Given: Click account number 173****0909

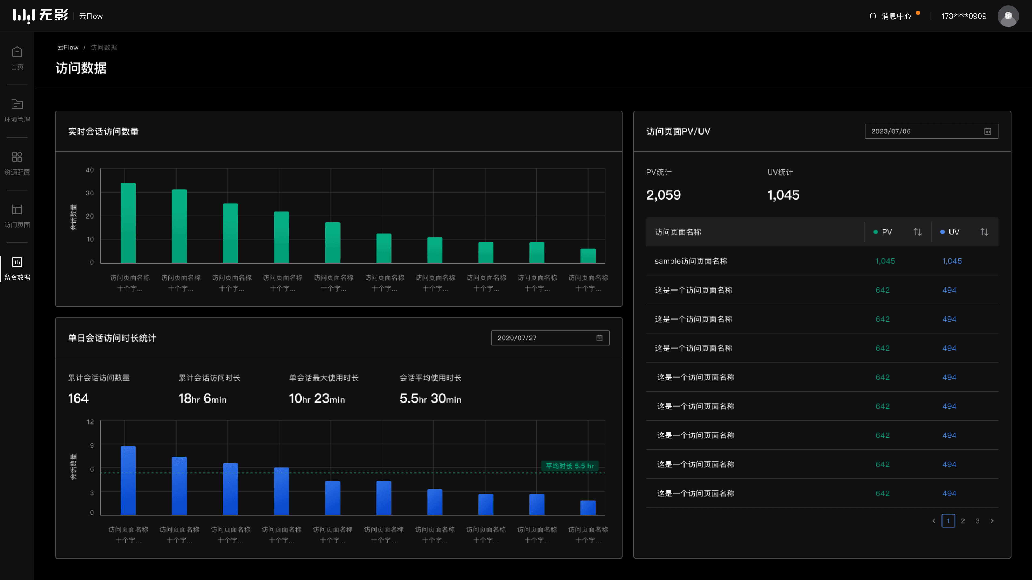Looking at the screenshot, I should pos(964,16).
